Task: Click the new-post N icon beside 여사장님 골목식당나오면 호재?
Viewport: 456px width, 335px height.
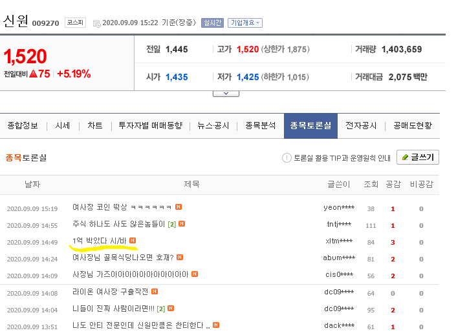Action: pyautogui.click(x=180, y=258)
